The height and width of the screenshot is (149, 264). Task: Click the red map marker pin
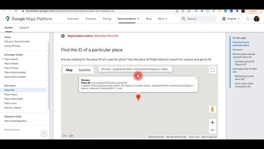(138, 98)
